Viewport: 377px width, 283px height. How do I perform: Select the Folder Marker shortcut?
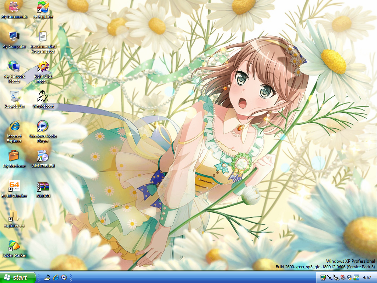(14, 249)
